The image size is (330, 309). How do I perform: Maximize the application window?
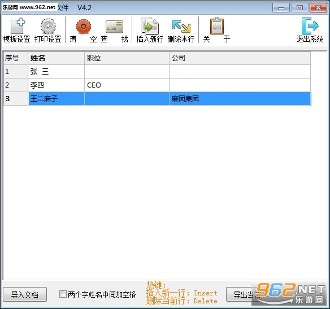[299, 8]
